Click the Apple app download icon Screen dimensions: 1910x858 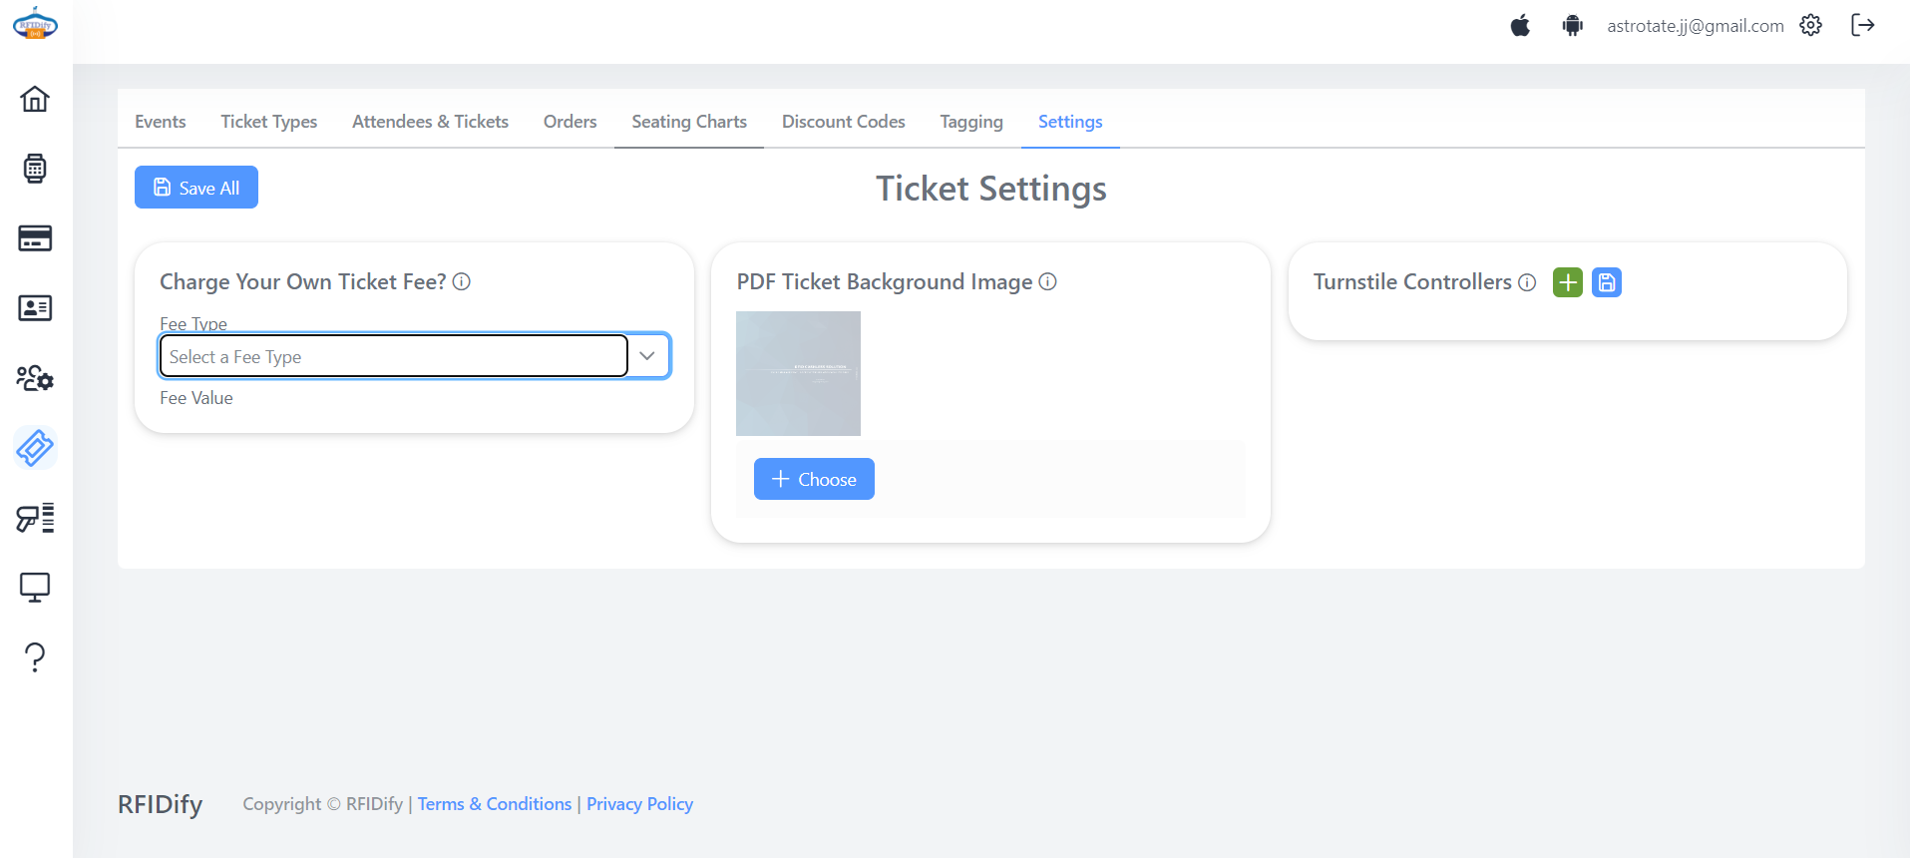[x=1520, y=25]
